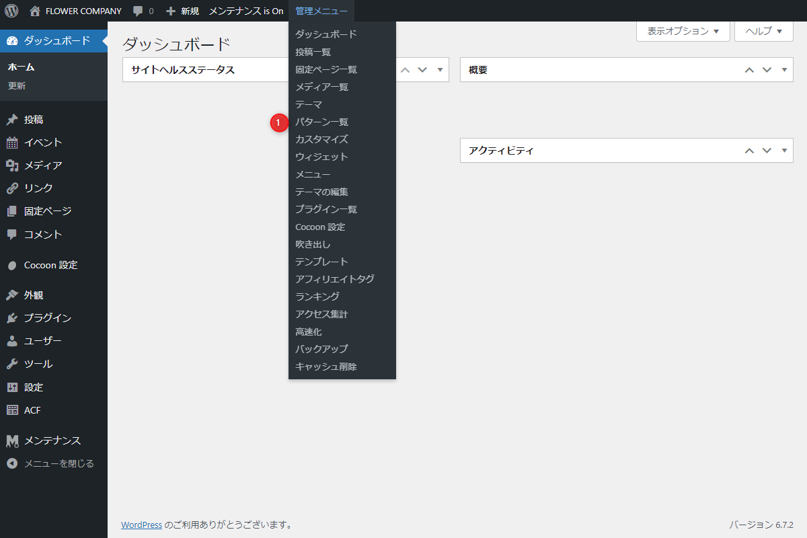Select バックアップ from the dropdown menu

coord(342,349)
